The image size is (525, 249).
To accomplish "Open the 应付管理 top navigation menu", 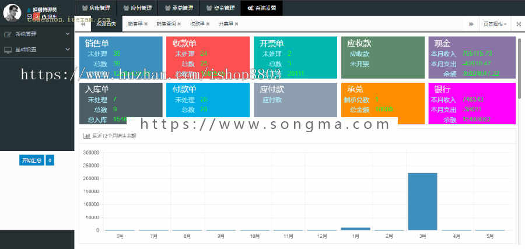I will [x=136, y=8].
